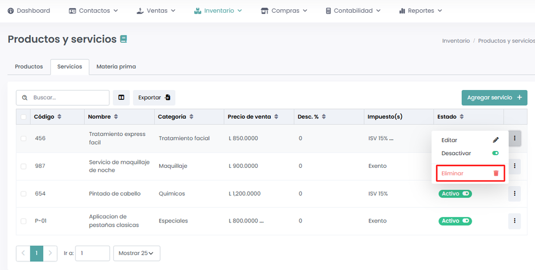535x270 pixels.
Task: Toggle the Desactivar switch in the menu
Action: coord(495,153)
